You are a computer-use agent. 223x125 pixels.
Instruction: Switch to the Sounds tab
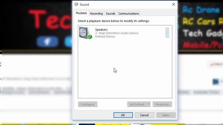[x=110, y=14]
